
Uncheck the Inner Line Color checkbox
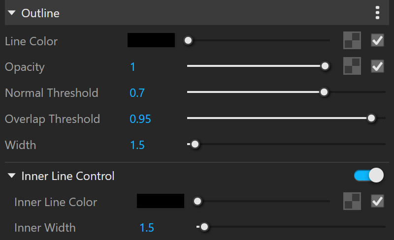click(x=377, y=201)
